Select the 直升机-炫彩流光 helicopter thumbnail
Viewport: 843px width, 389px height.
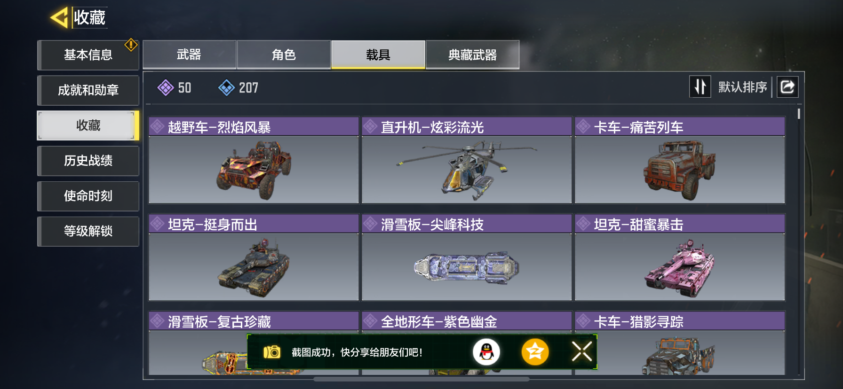(467, 170)
